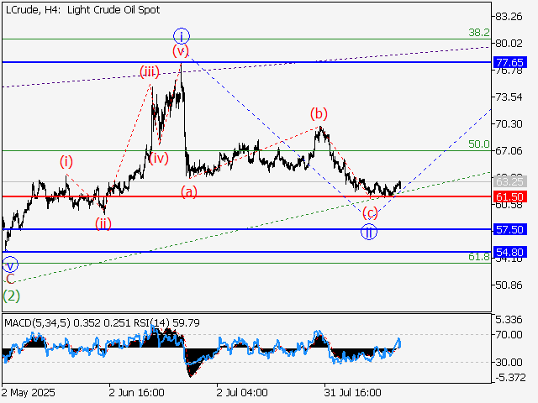
Task: Click the red (a) corrective wave label
Action: 190,192
